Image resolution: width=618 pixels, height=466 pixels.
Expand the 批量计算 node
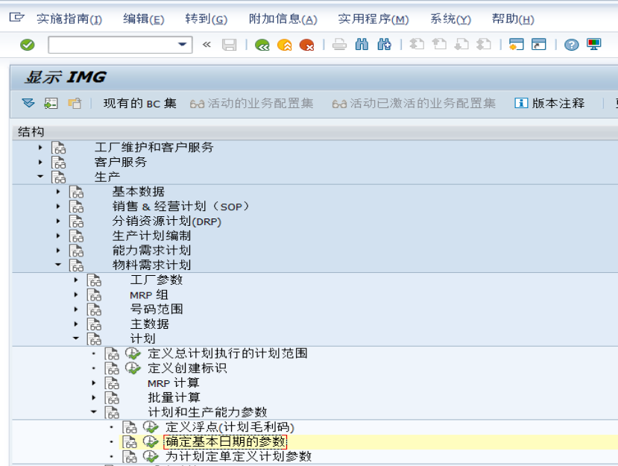pos(94,397)
